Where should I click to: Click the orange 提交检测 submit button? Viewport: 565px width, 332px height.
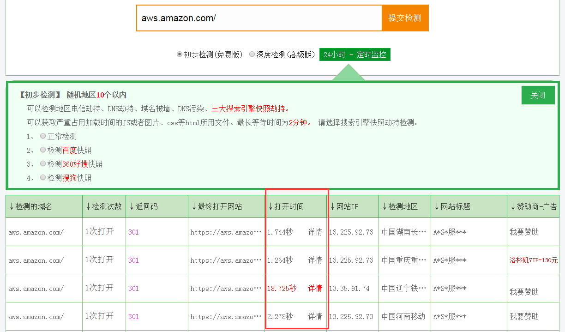405,18
